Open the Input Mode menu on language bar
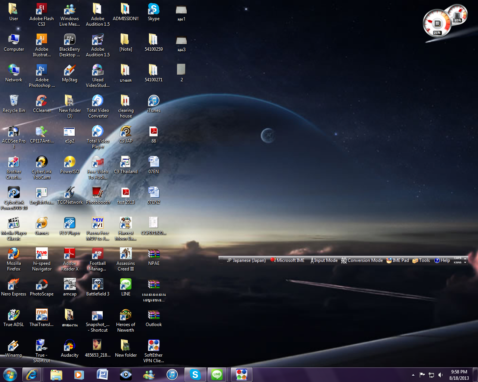 pos(324,260)
